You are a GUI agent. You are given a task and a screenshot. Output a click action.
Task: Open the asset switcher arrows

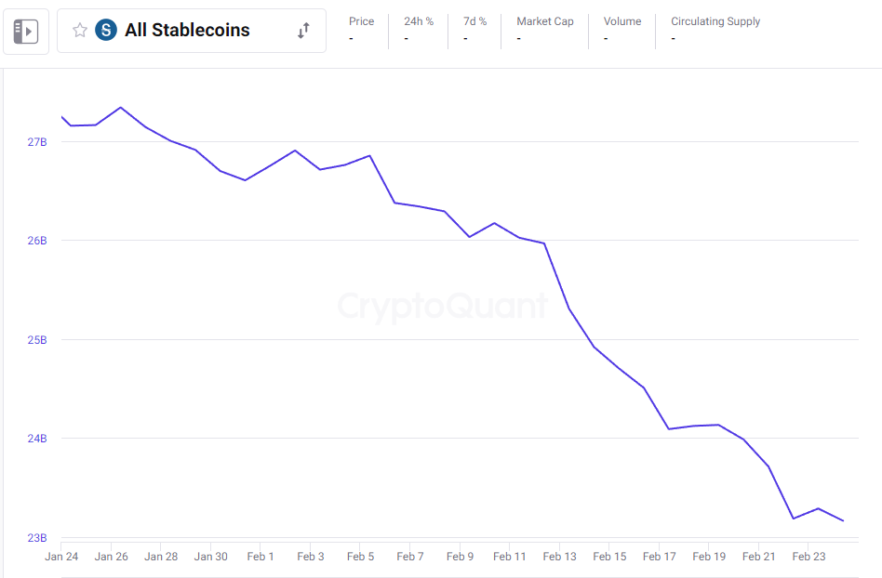click(303, 31)
